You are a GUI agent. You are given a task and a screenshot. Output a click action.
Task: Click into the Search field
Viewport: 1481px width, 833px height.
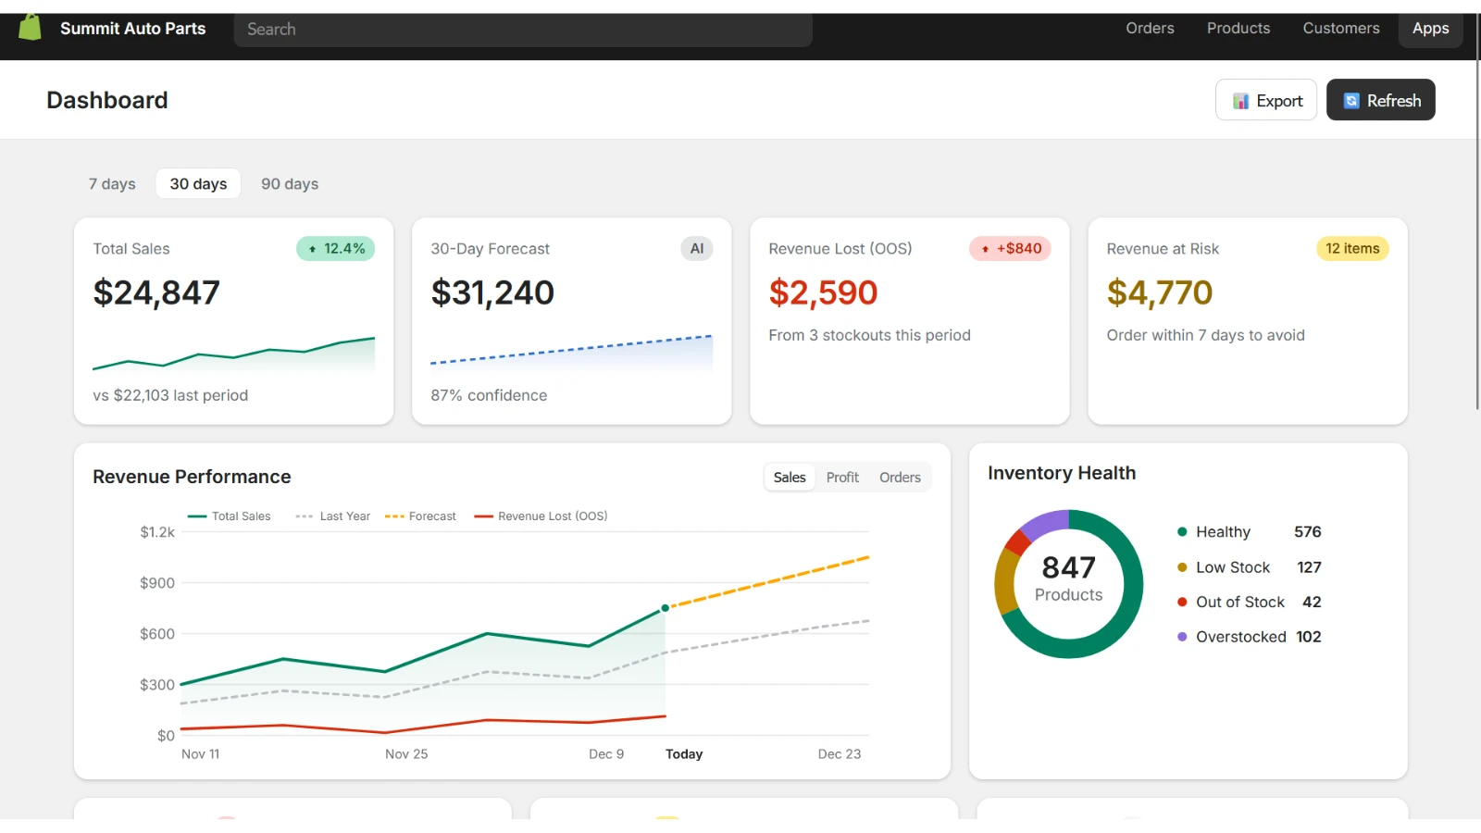523,30
